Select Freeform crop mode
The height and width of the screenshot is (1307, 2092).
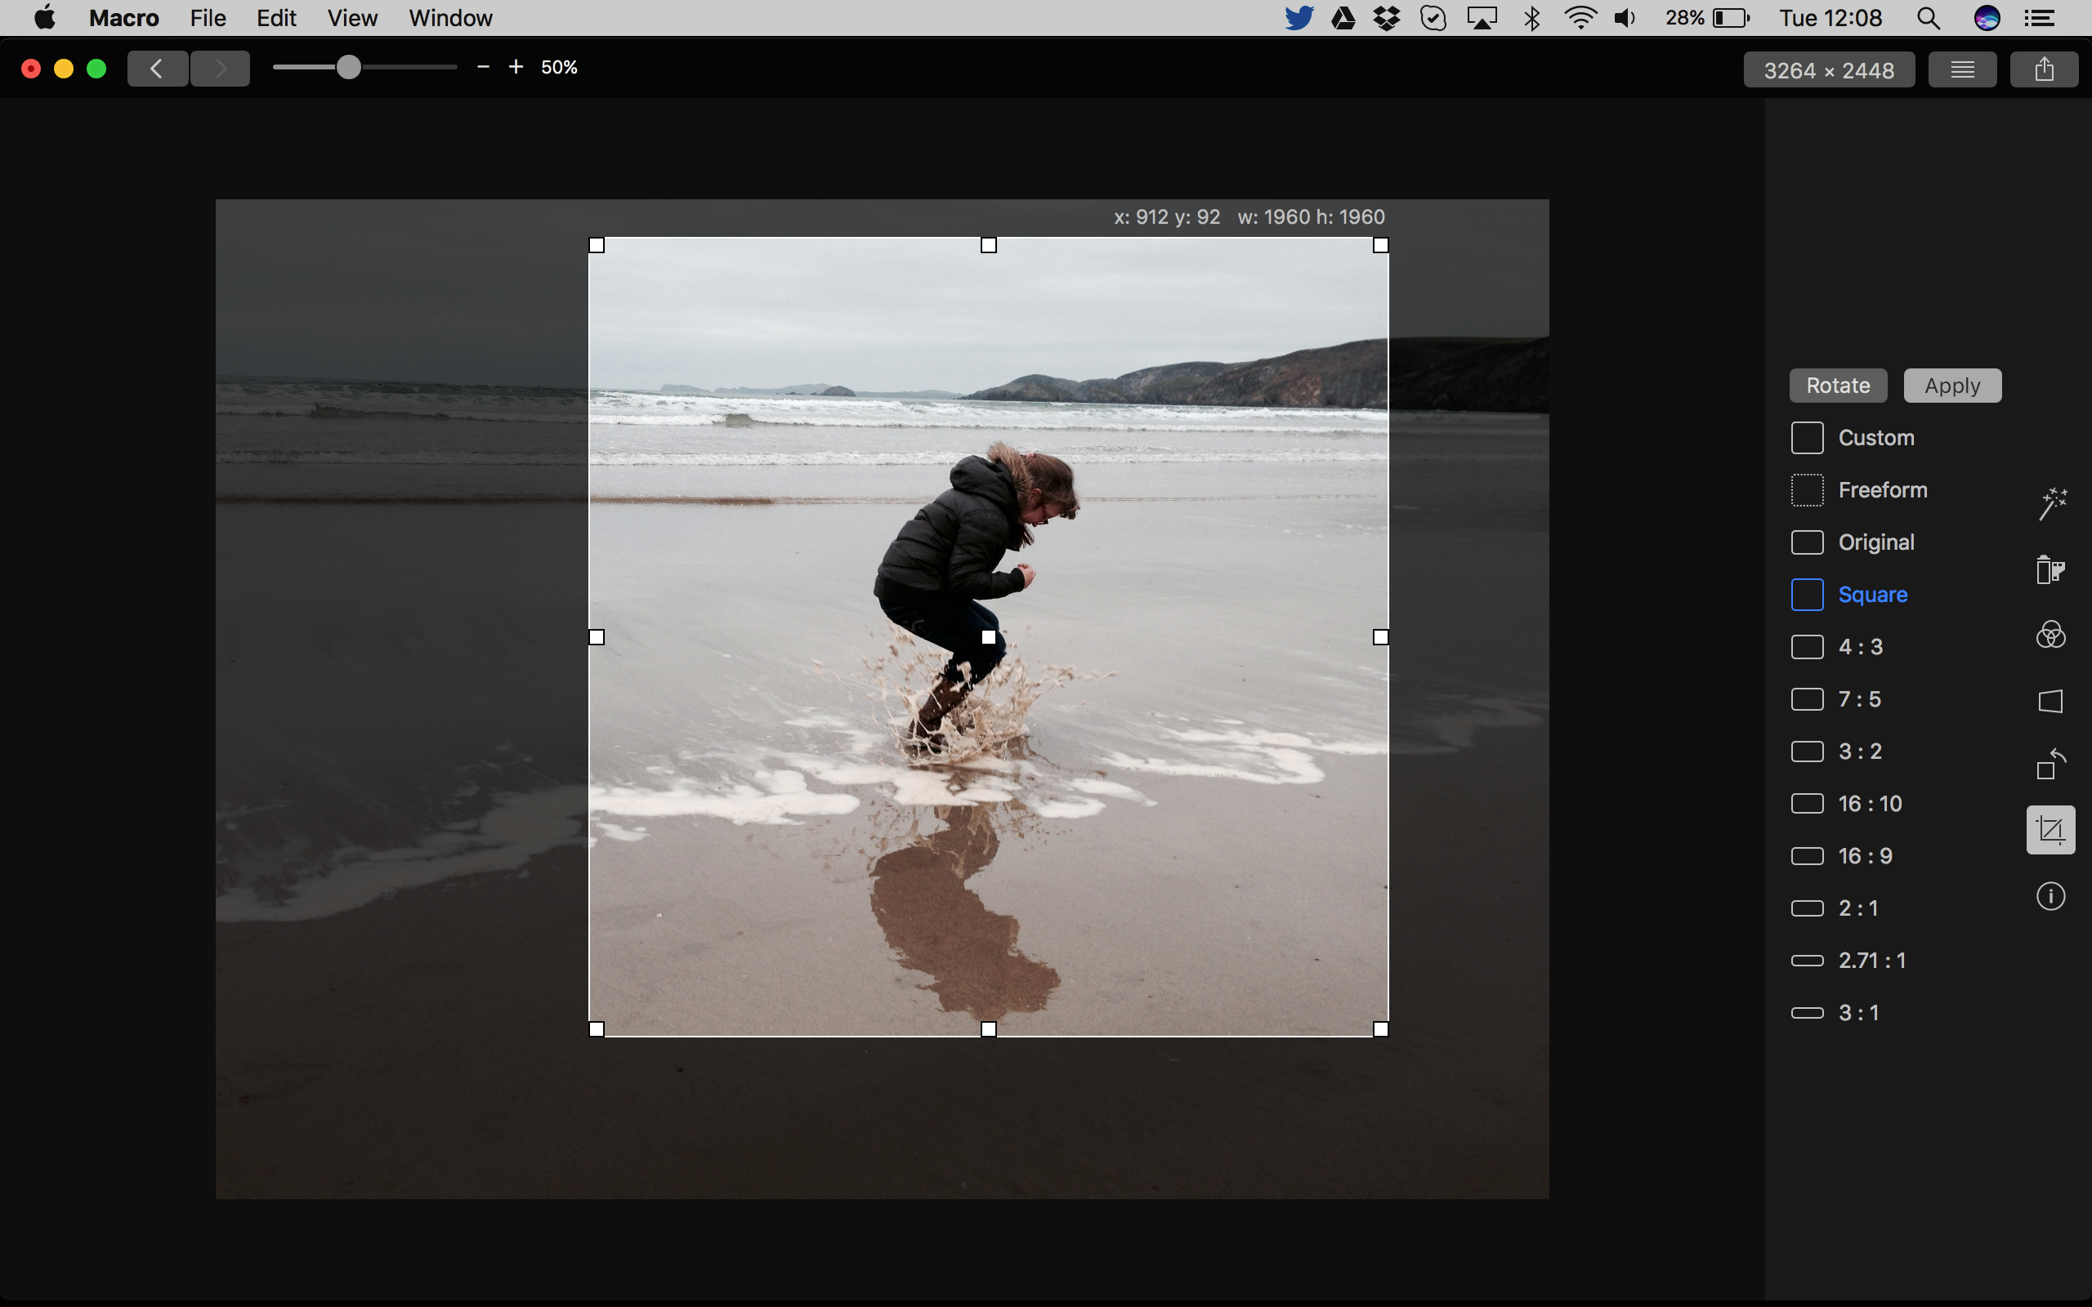(x=1882, y=490)
